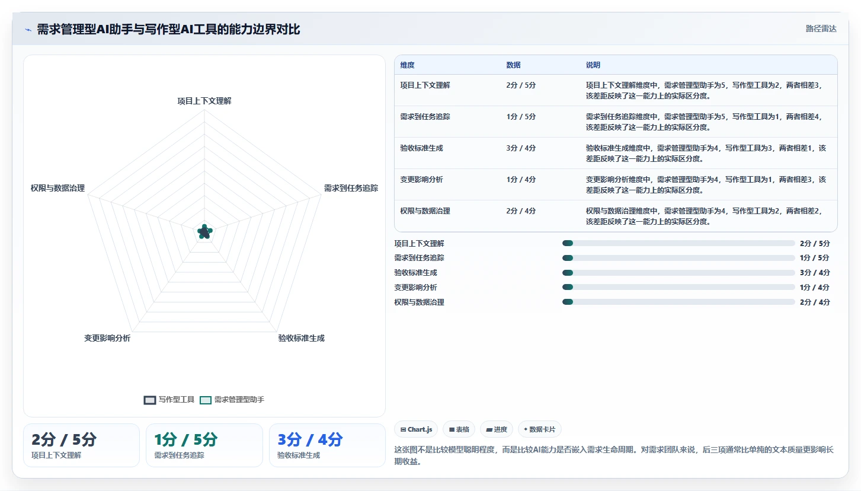This screenshot has height=491, width=861.
Task: Select the 需求到任务追踪 table row cell
Action: point(425,117)
